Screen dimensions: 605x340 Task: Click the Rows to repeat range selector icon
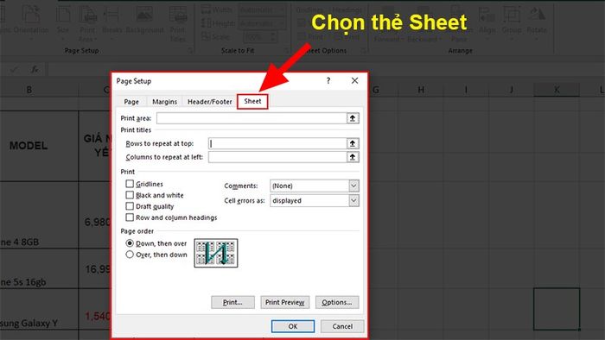pos(353,143)
